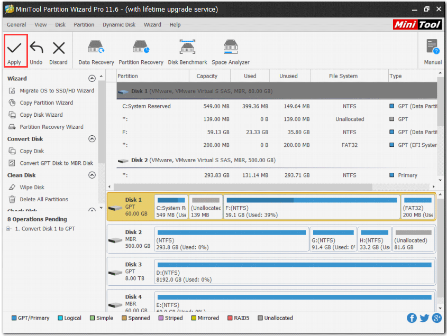Click Partition Recovery Wizard icon

click(12, 127)
